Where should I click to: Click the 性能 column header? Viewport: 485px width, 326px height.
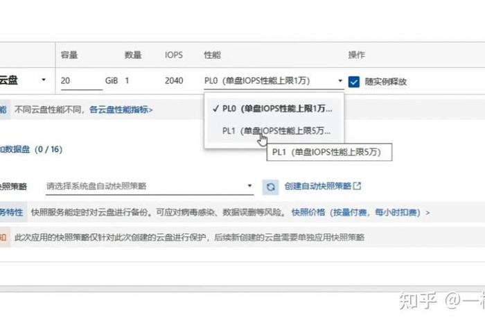click(x=213, y=55)
